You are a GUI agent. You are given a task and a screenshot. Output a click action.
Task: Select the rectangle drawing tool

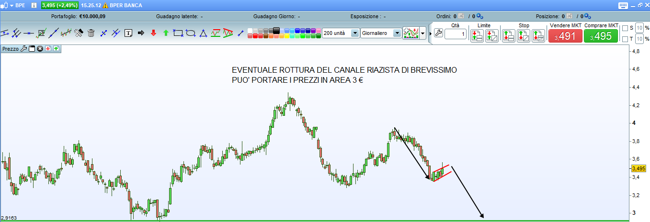click(178, 33)
